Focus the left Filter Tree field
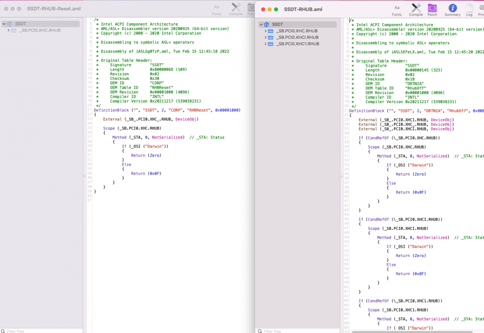The width and height of the screenshot is (484, 333). 41,331
